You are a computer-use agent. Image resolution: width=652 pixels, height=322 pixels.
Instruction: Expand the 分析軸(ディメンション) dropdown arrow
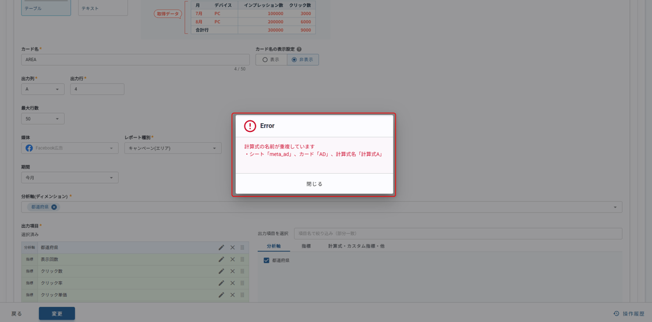pos(615,207)
